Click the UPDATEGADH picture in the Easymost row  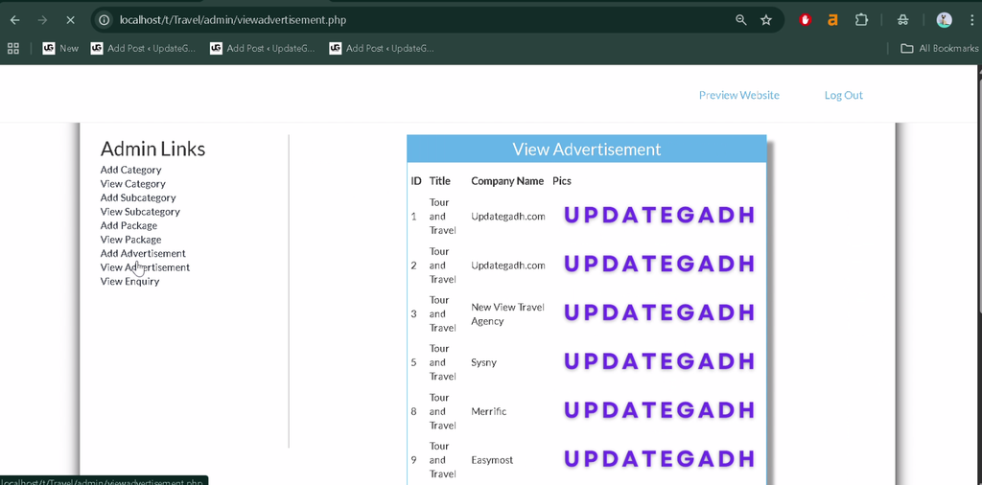pyautogui.click(x=660, y=459)
